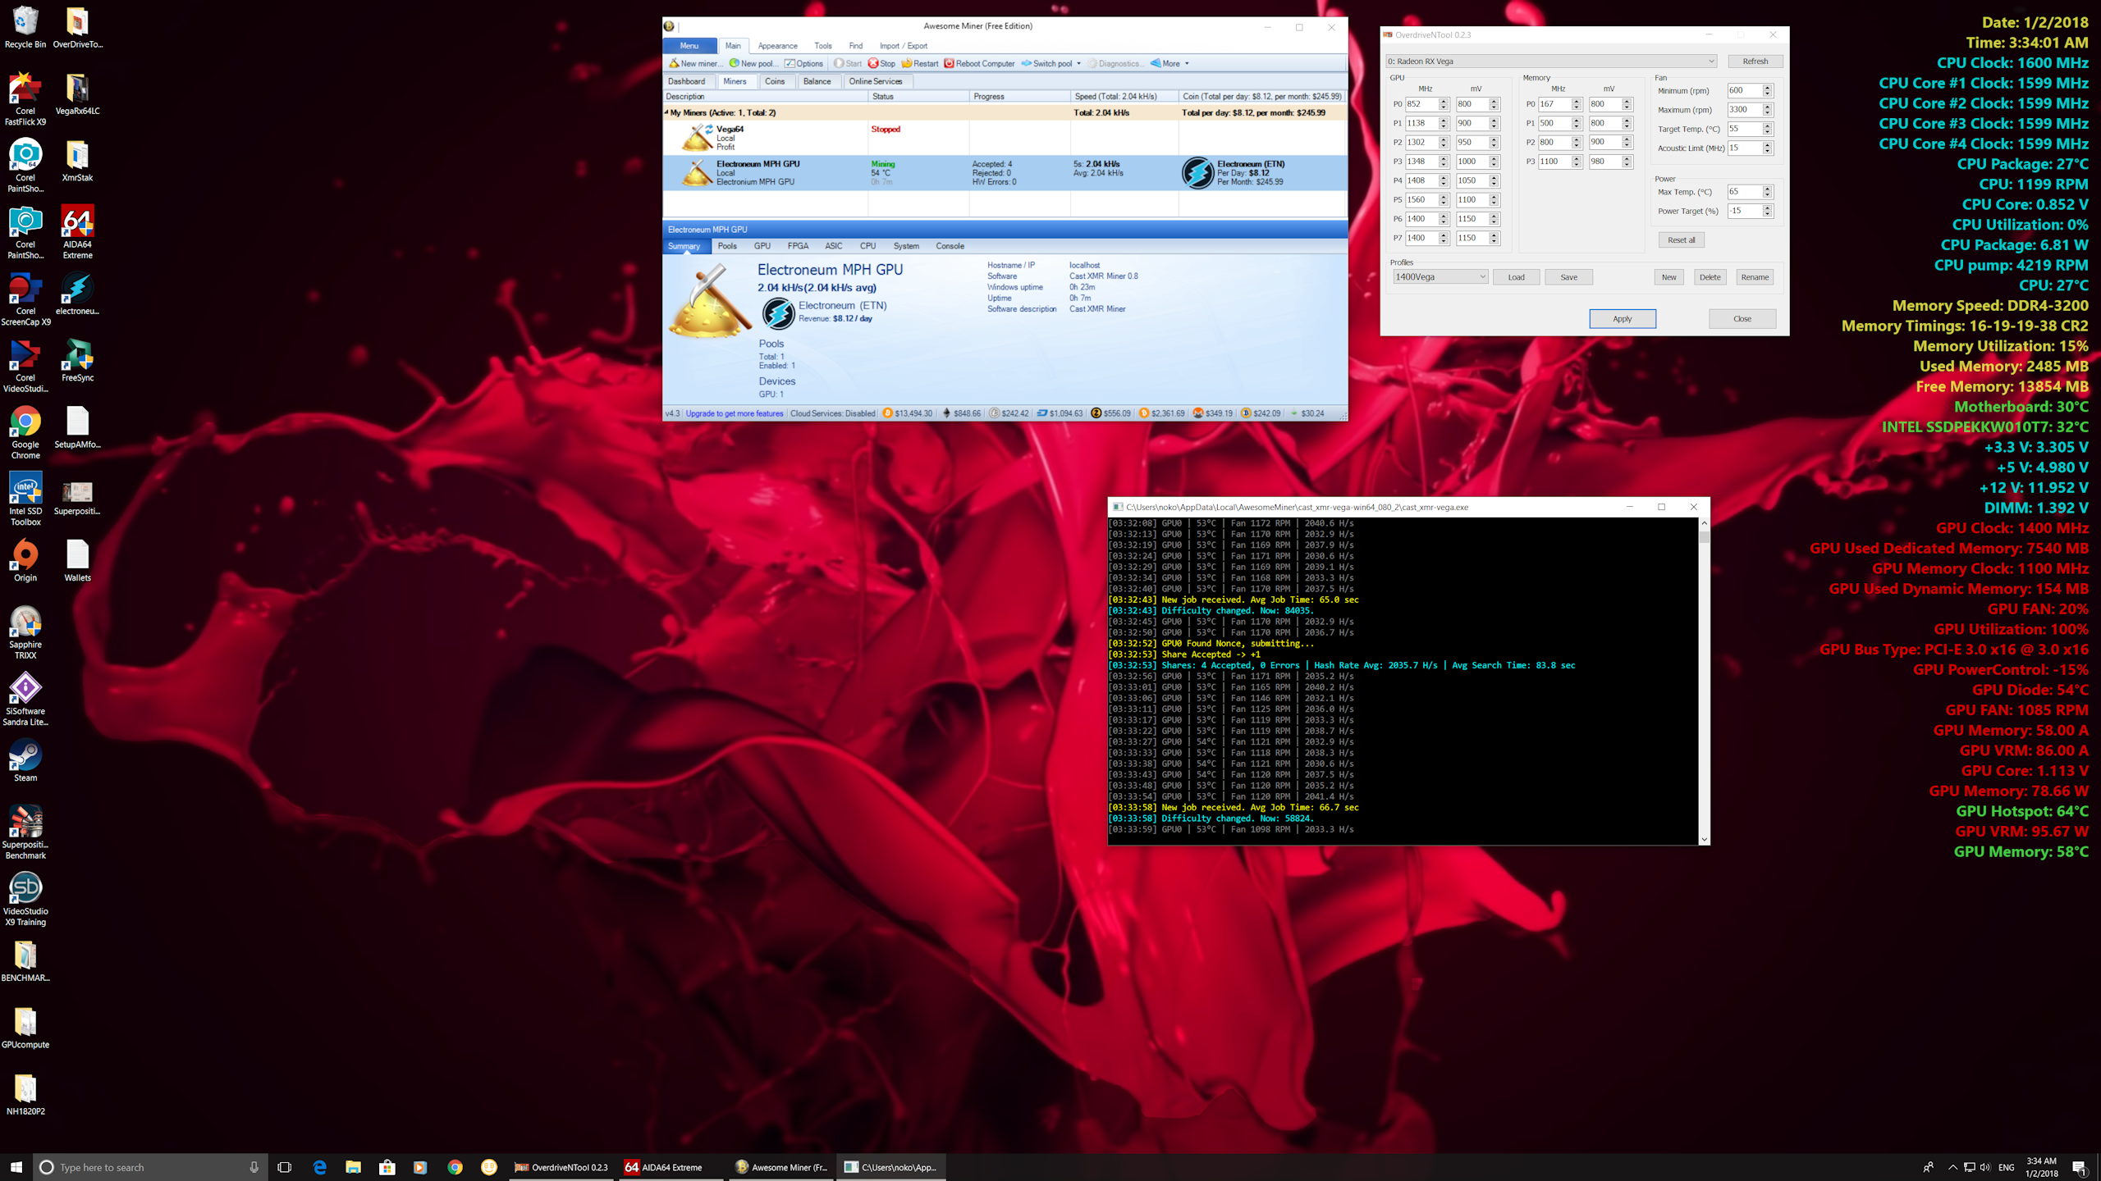Select the FreeSync desktop icon
2101x1181 pixels.
click(x=77, y=360)
